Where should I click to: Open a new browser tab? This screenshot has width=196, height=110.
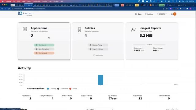click(x=186, y=5)
